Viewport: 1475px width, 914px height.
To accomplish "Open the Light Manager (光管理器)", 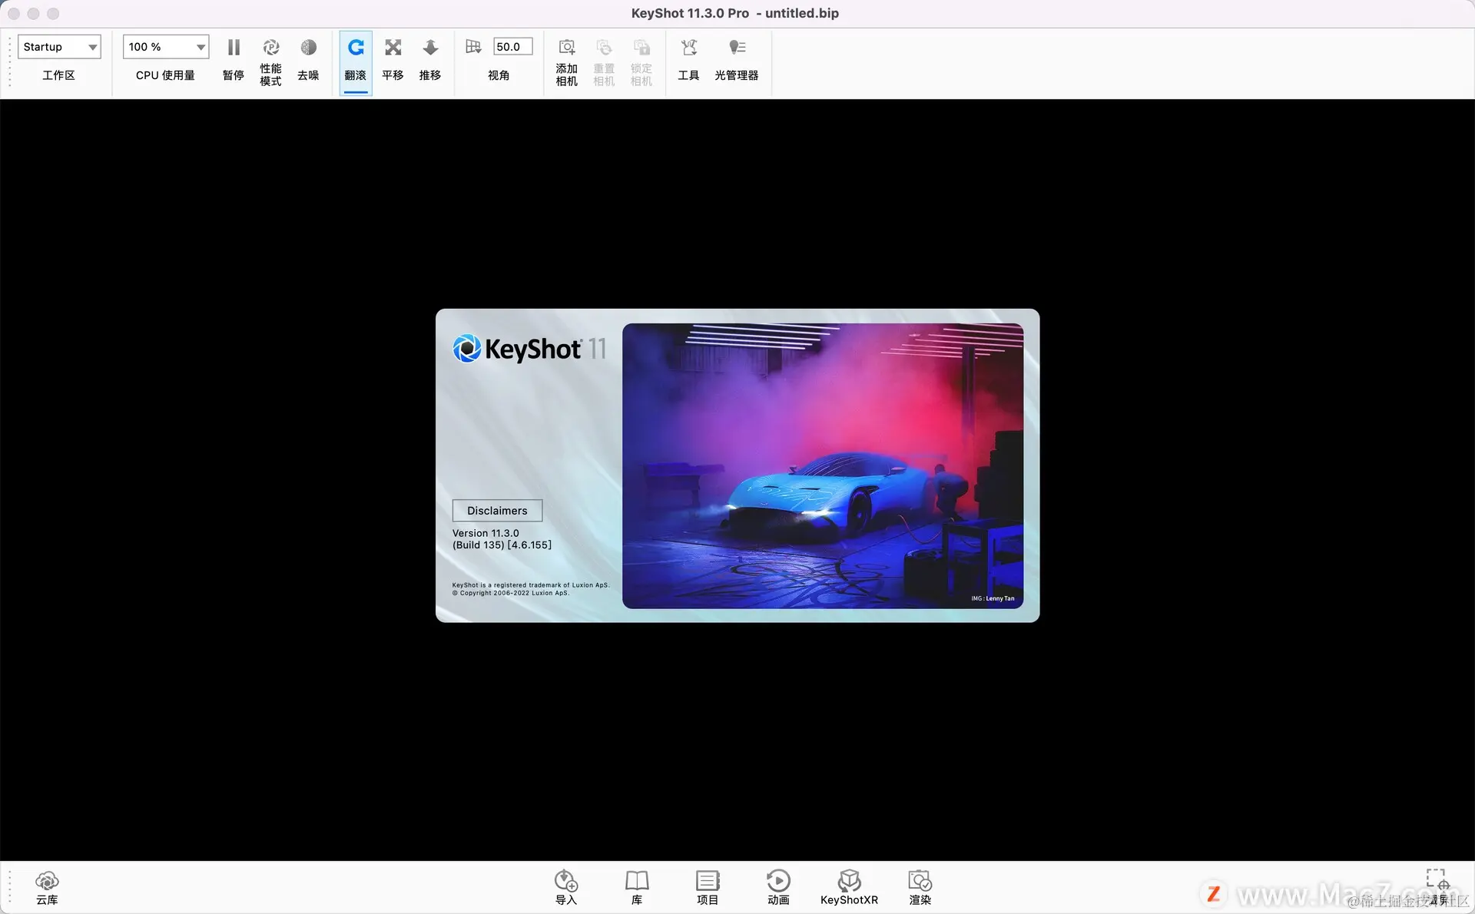I will coord(736,48).
